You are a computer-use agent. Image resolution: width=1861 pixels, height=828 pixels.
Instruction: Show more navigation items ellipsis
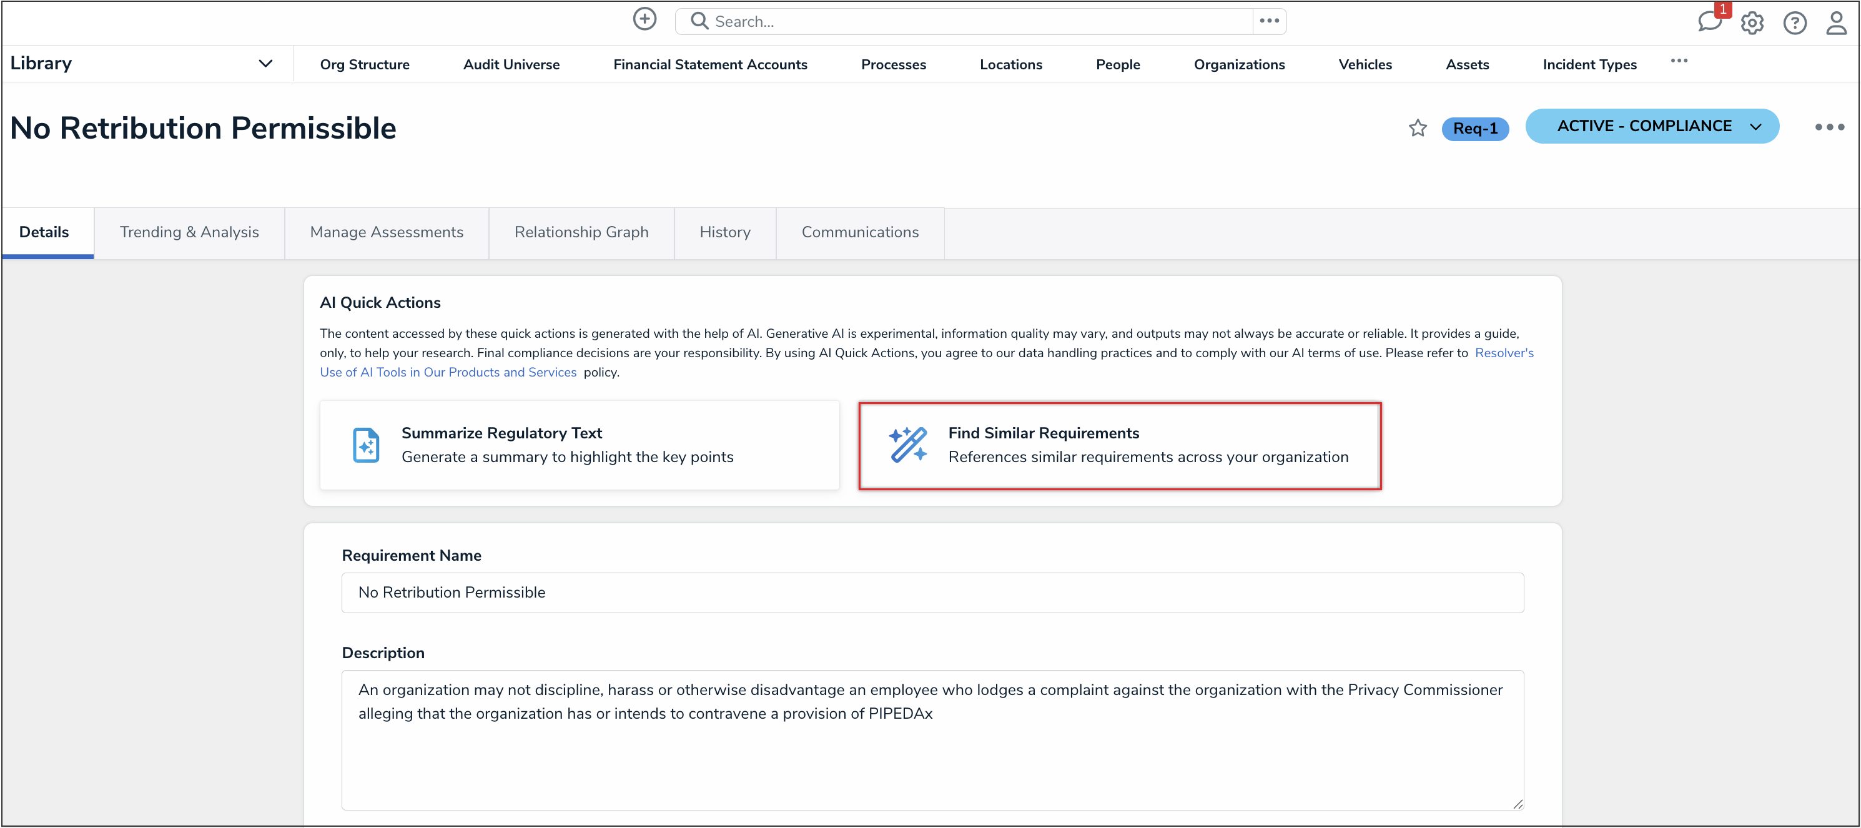pos(1679,61)
